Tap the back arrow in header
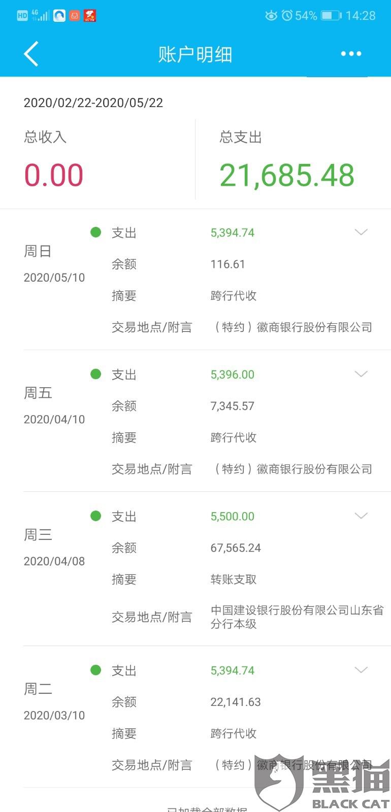 pyautogui.click(x=31, y=54)
